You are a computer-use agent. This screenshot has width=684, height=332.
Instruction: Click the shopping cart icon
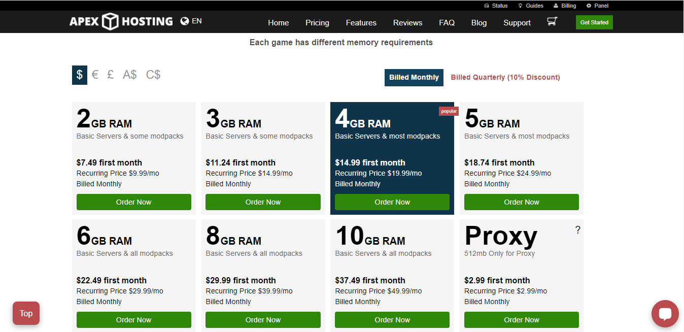pyautogui.click(x=552, y=22)
